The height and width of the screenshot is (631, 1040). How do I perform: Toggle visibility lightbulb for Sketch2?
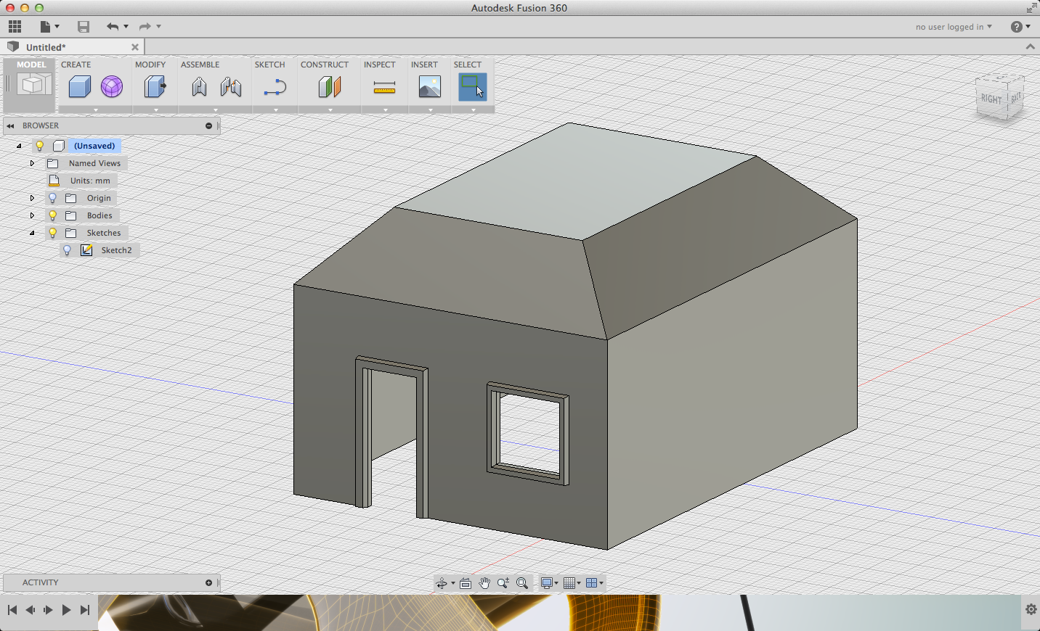click(x=67, y=250)
